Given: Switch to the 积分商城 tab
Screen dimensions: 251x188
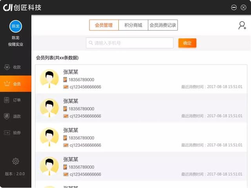Looking at the screenshot, I should (x=133, y=25).
